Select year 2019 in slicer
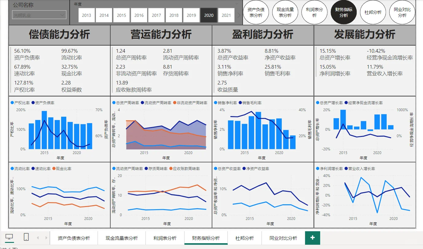 point(192,15)
